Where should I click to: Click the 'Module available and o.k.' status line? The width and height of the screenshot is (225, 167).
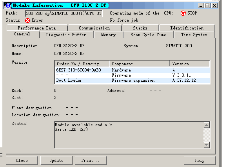tap(84, 125)
